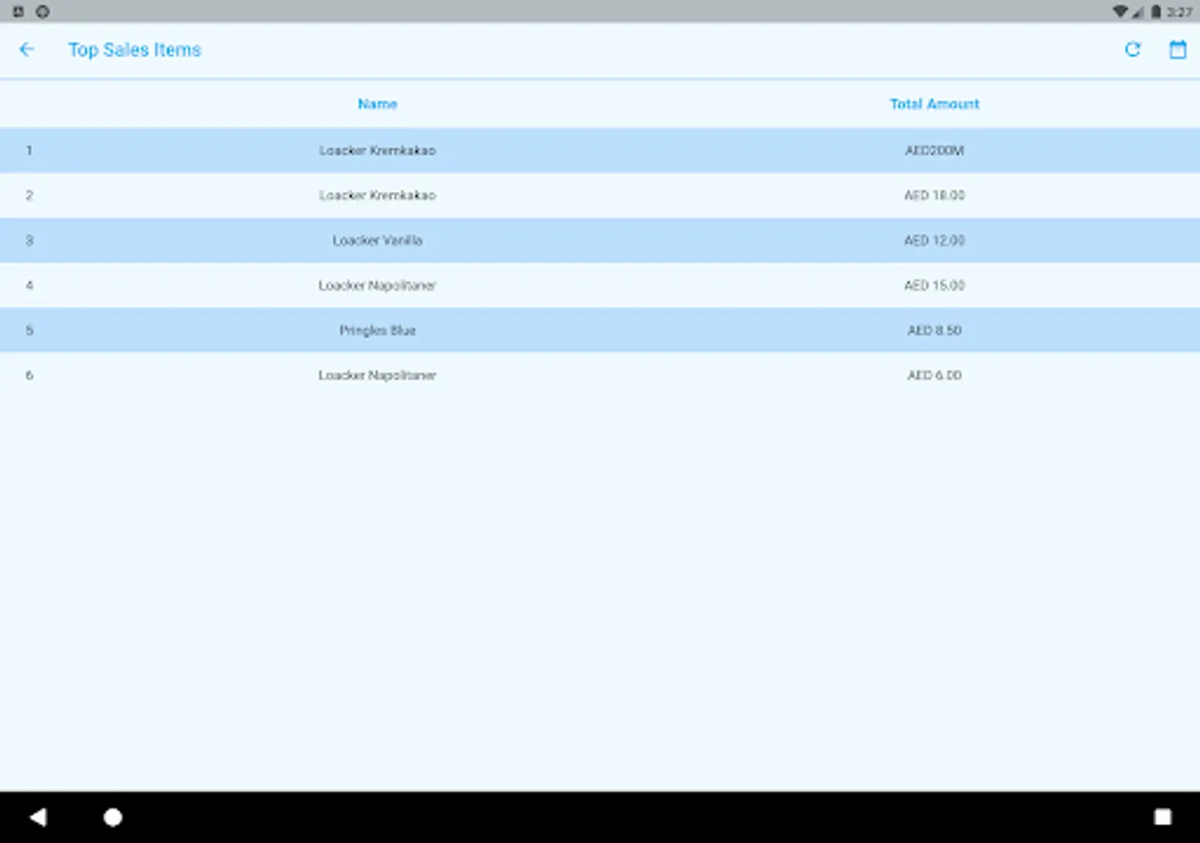The height and width of the screenshot is (843, 1200).
Task: Click the 'AED 8.50' amount
Action: pyautogui.click(x=935, y=330)
